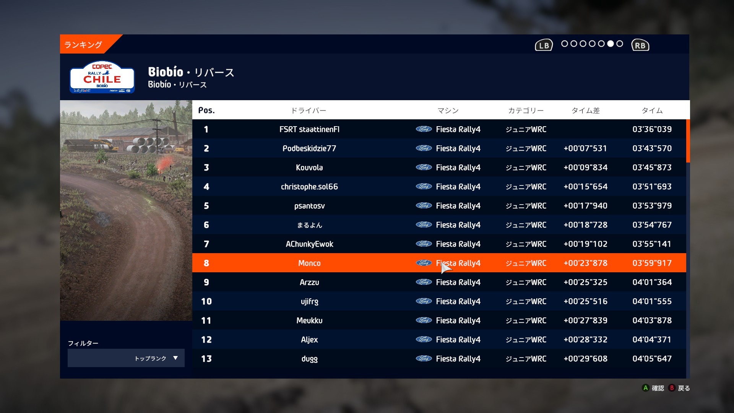Click the Ford logo in Kouvola row
Screen dimensions: 734x413
424,167
